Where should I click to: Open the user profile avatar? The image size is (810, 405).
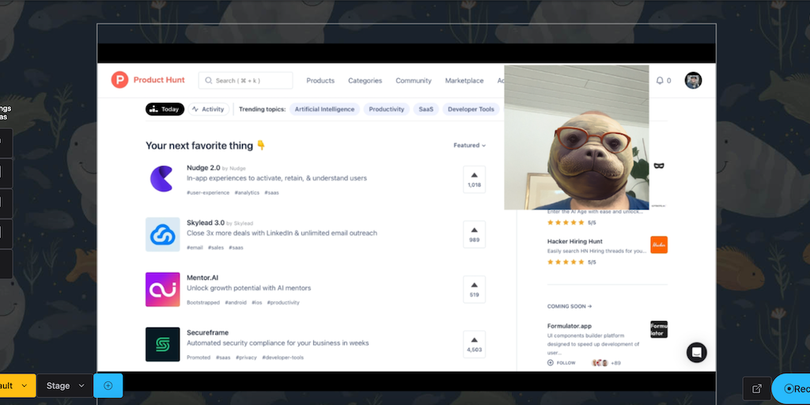click(693, 80)
